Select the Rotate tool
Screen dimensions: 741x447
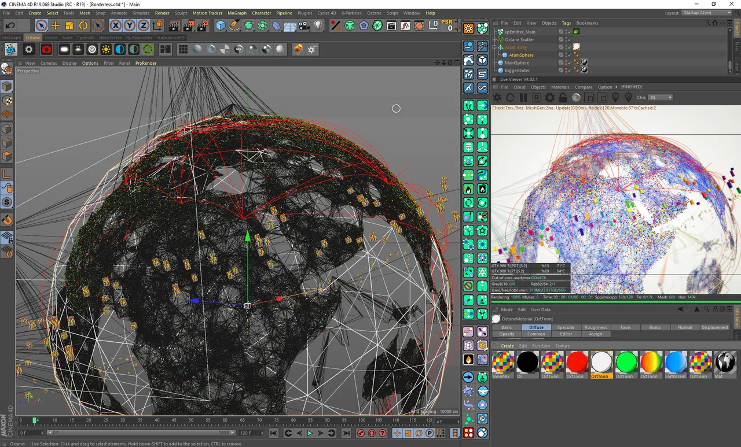click(83, 25)
